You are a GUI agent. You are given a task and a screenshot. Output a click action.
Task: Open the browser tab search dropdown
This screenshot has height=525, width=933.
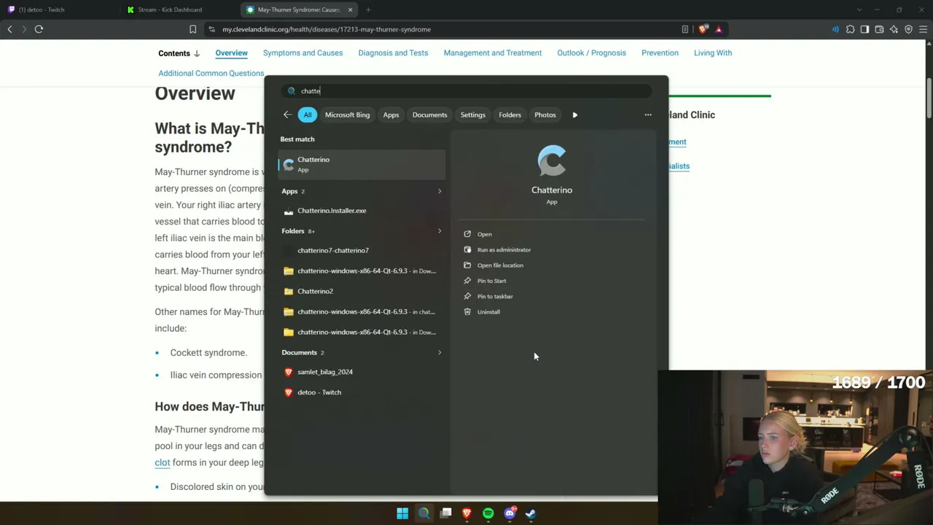pyautogui.click(x=859, y=9)
